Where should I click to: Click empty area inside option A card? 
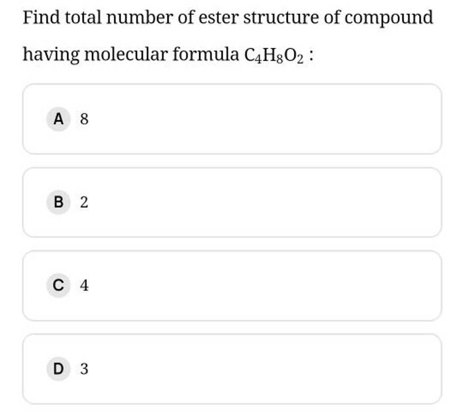[262, 119]
